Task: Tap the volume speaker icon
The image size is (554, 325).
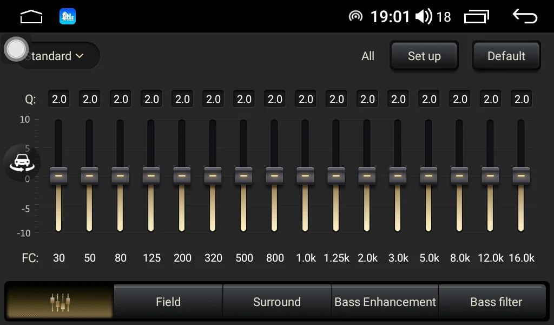Action: tap(423, 17)
